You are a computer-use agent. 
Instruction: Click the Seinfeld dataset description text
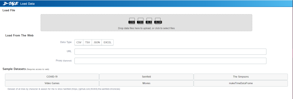[x=64, y=89]
